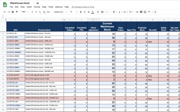Open more number formats 123 dropdown
Screen dimensions: 180x112
point(48,12)
